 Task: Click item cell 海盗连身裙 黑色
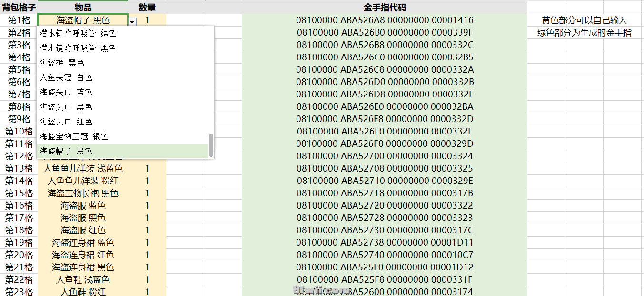click(83, 267)
